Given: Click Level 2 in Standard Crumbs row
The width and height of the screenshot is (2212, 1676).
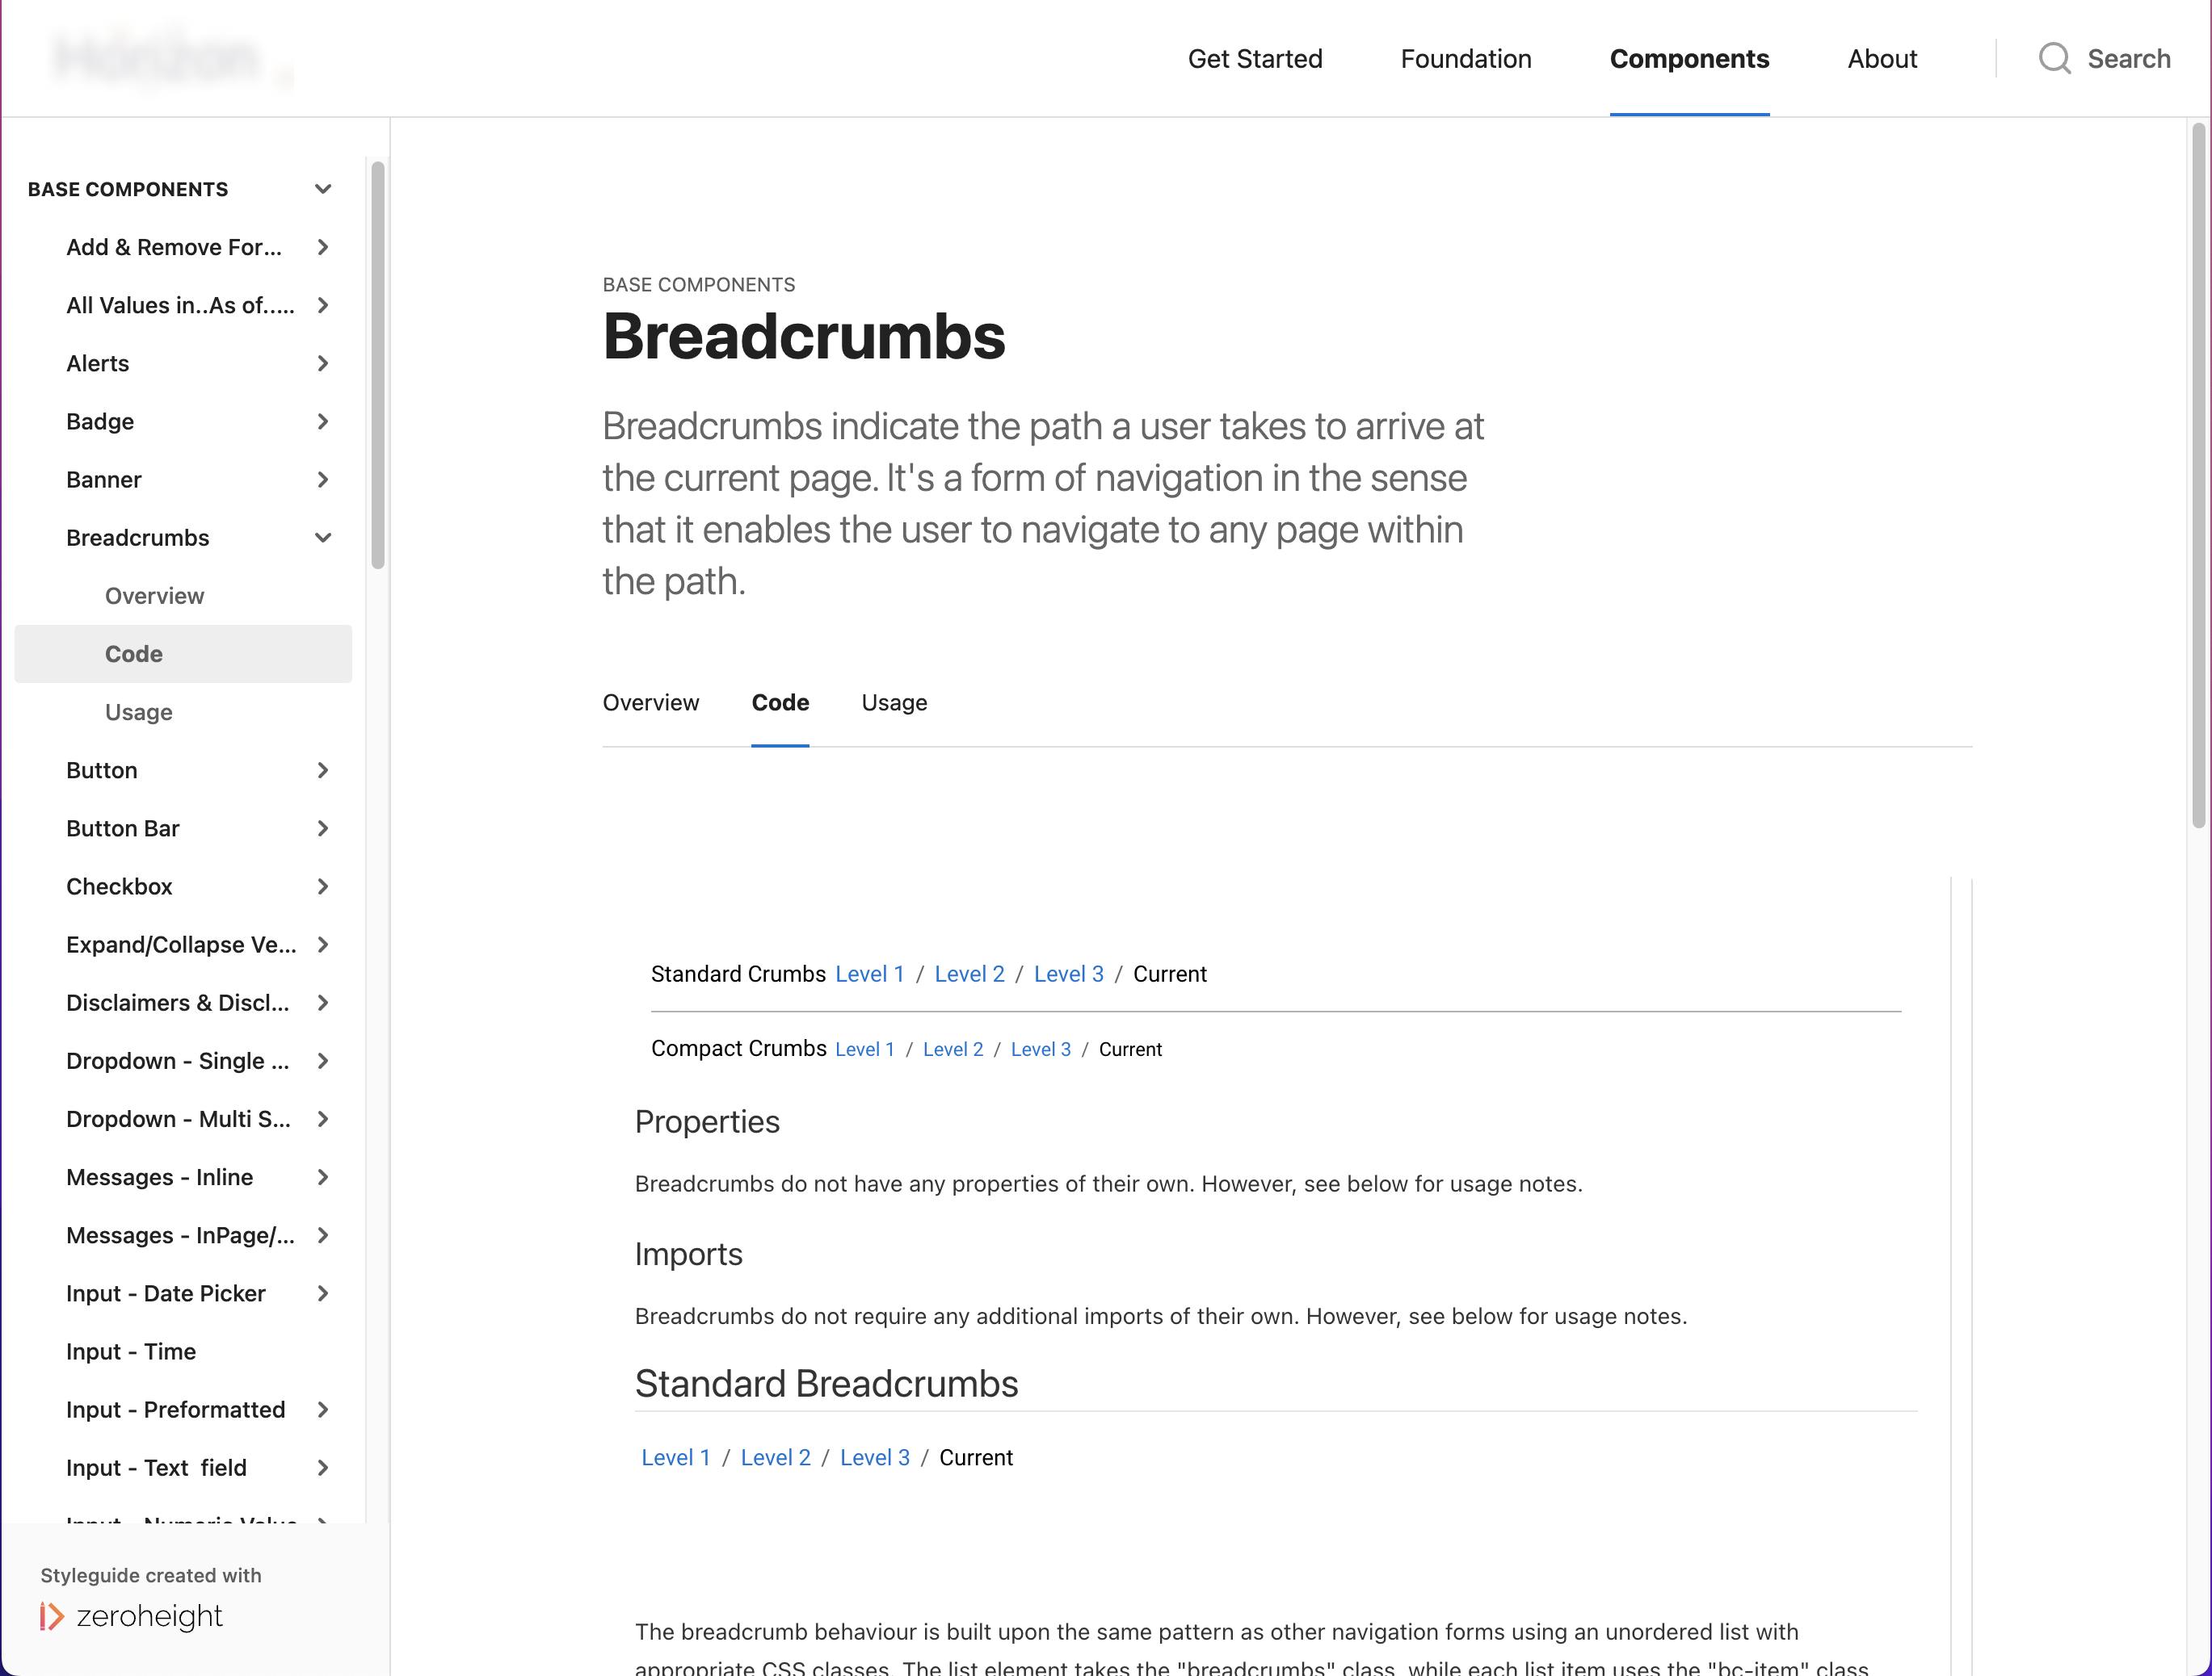Looking at the screenshot, I should [969, 974].
